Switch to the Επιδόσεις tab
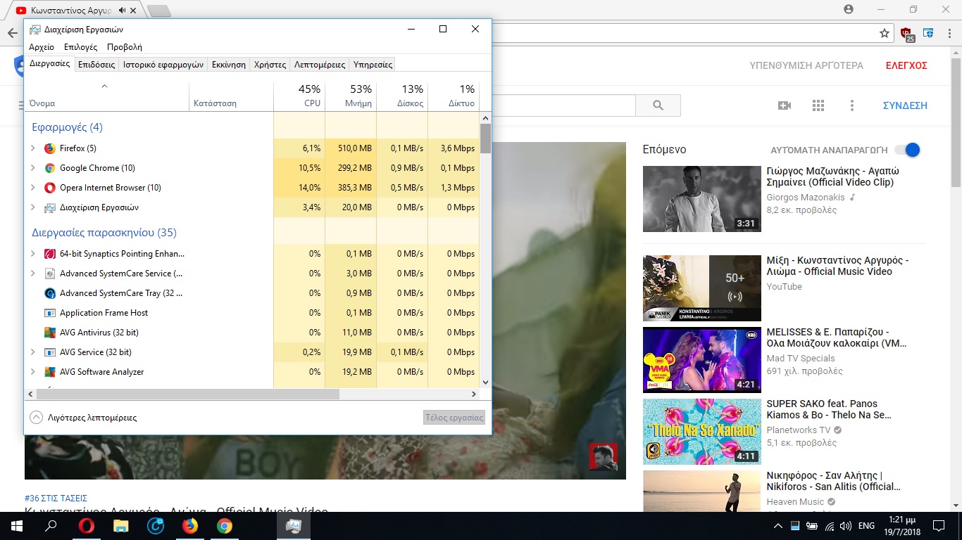The width and height of the screenshot is (962, 540). (96, 65)
